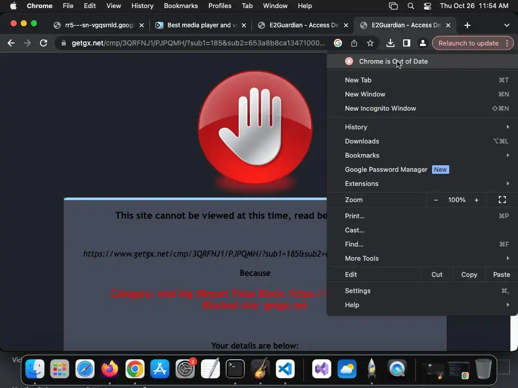Toggle the side panel icon
This screenshot has width=518, height=388.
tap(406, 43)
